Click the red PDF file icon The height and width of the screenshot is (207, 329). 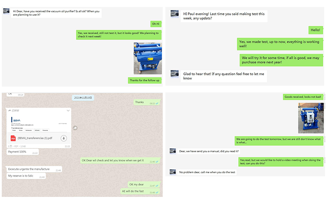click(x=13, y=138)
